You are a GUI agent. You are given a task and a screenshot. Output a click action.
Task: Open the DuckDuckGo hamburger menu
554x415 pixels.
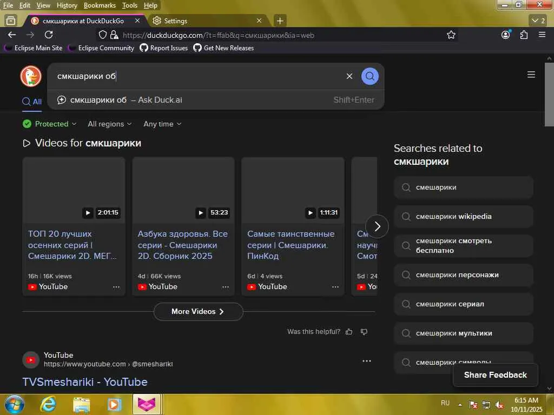531,75
